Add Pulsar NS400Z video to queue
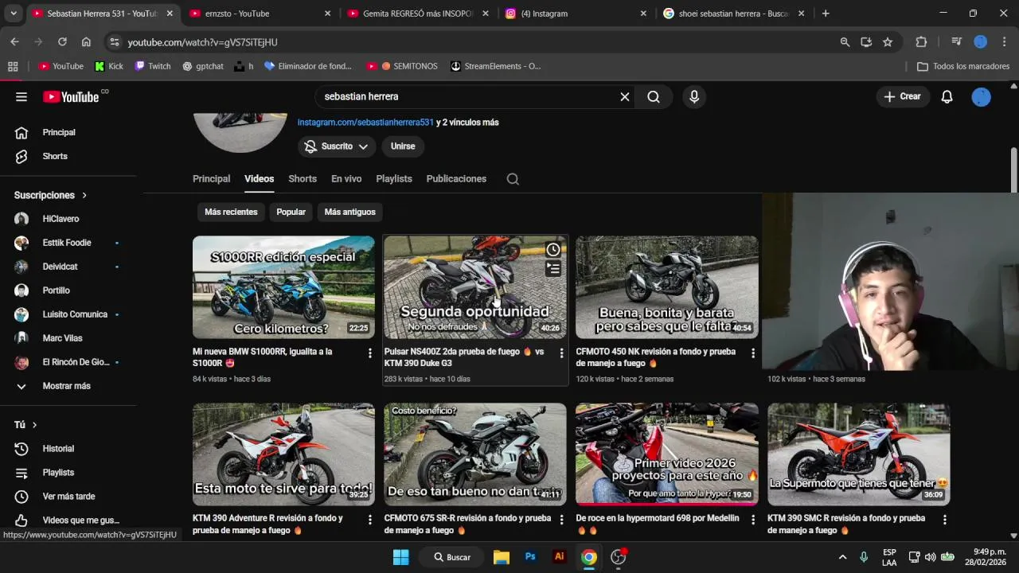The width and height of the screenshot is (1019, 573). click(553, 270)
